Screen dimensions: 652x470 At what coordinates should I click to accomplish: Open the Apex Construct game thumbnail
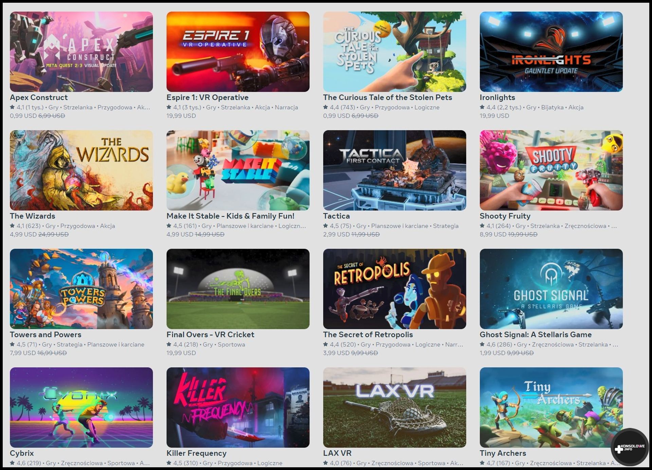[x=81, y=52]
